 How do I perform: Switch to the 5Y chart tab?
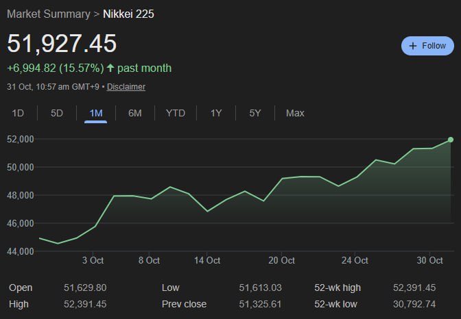tap(255, 113)
